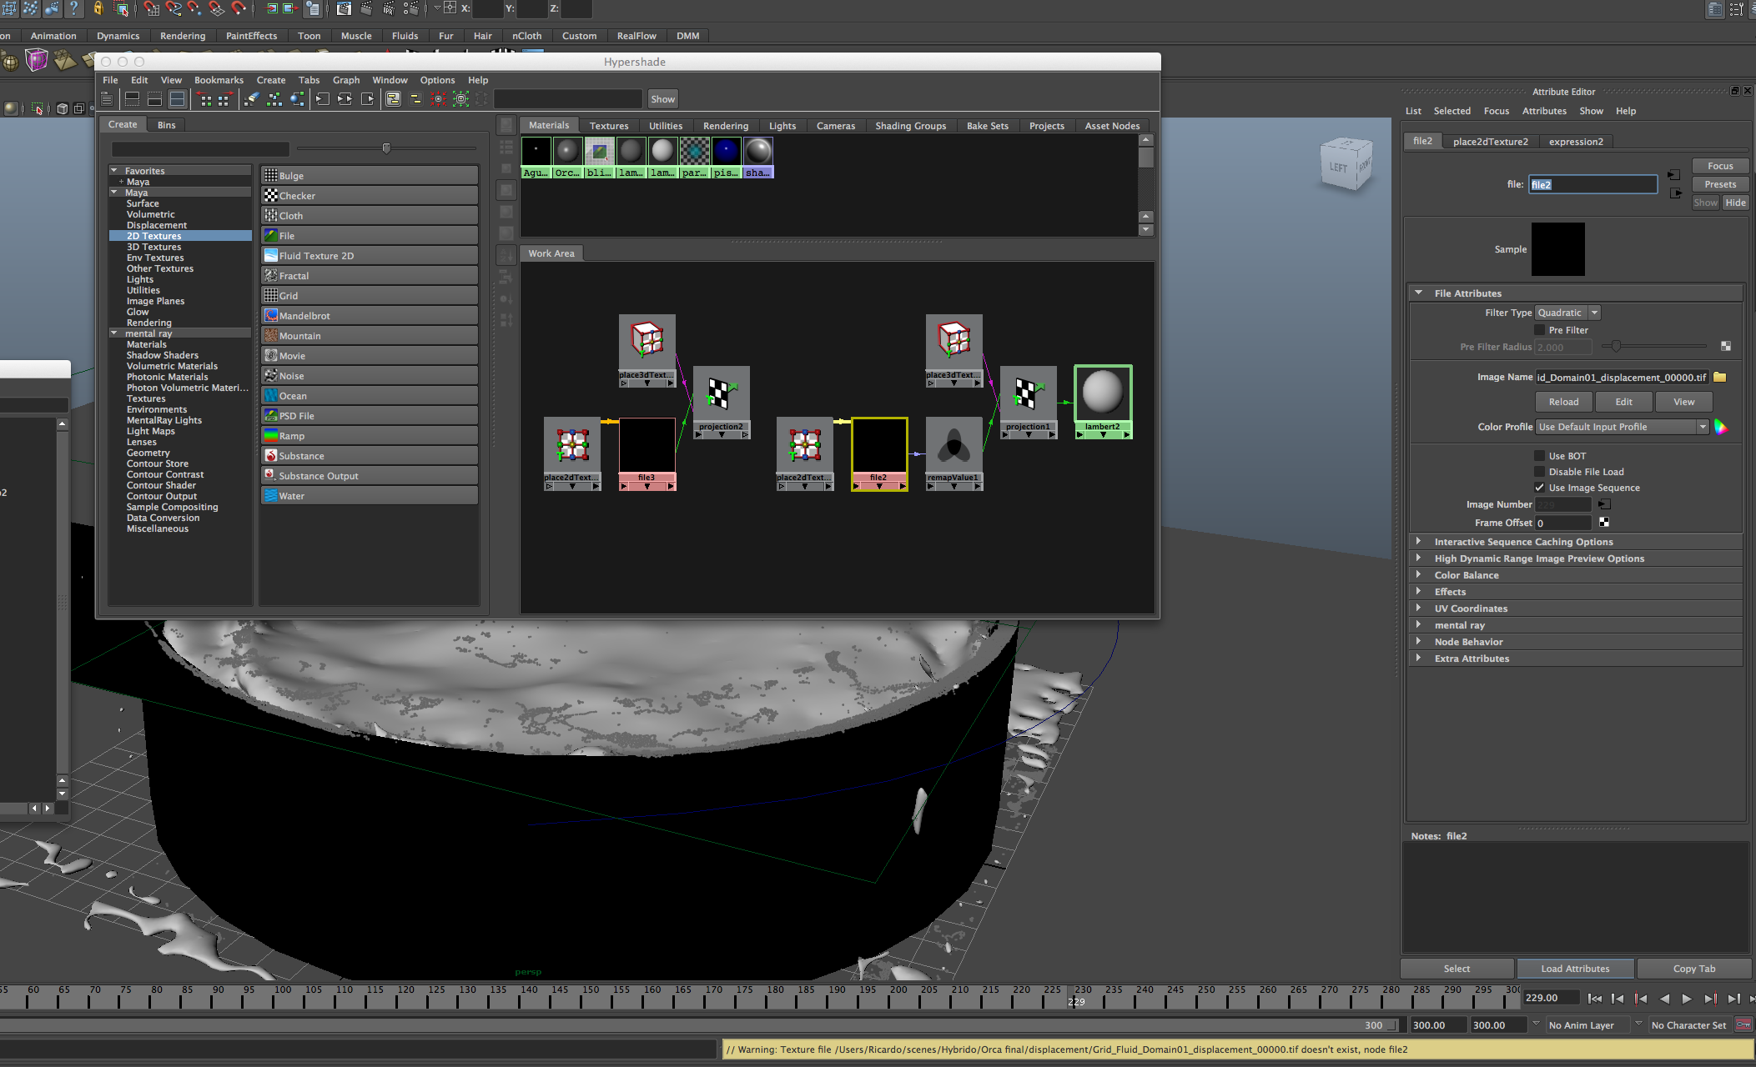Screen dimensions: 1756x1067
Task: Enable the Use BOT checkbox
Action: [x=1540, y=456]
